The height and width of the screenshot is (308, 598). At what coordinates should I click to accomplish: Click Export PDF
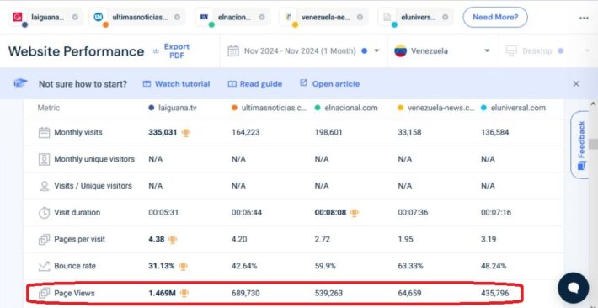tap(177, 51)
